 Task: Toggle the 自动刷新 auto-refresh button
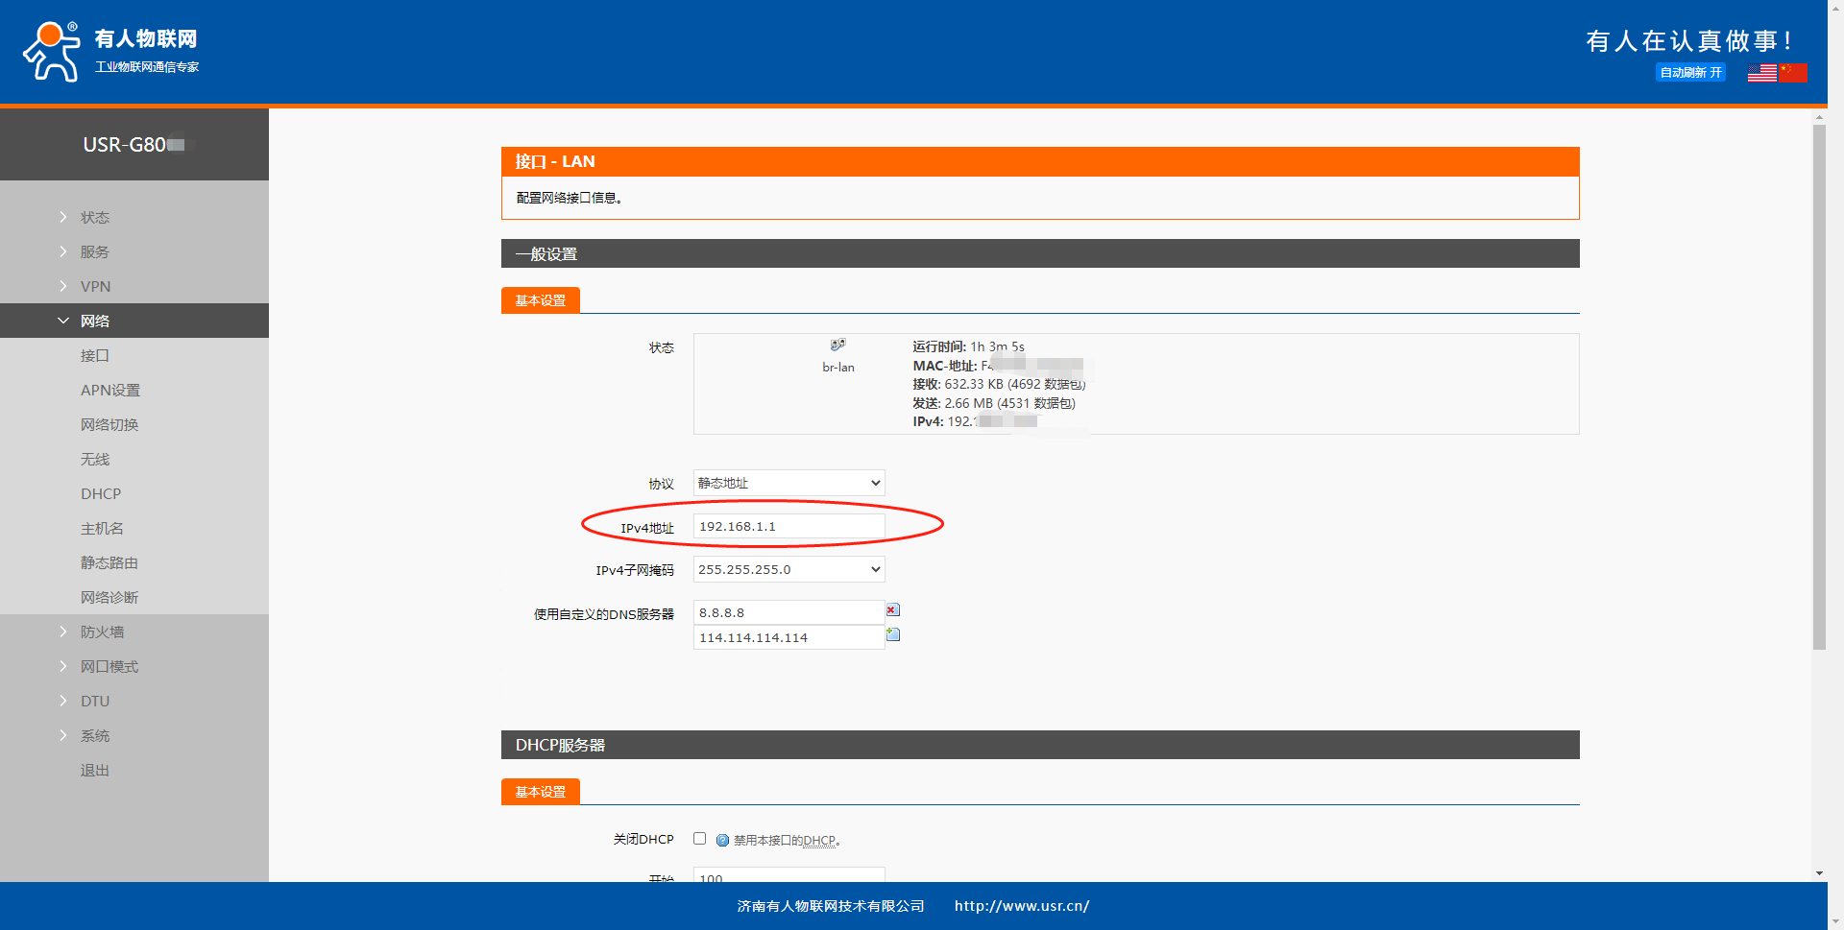1690,73
